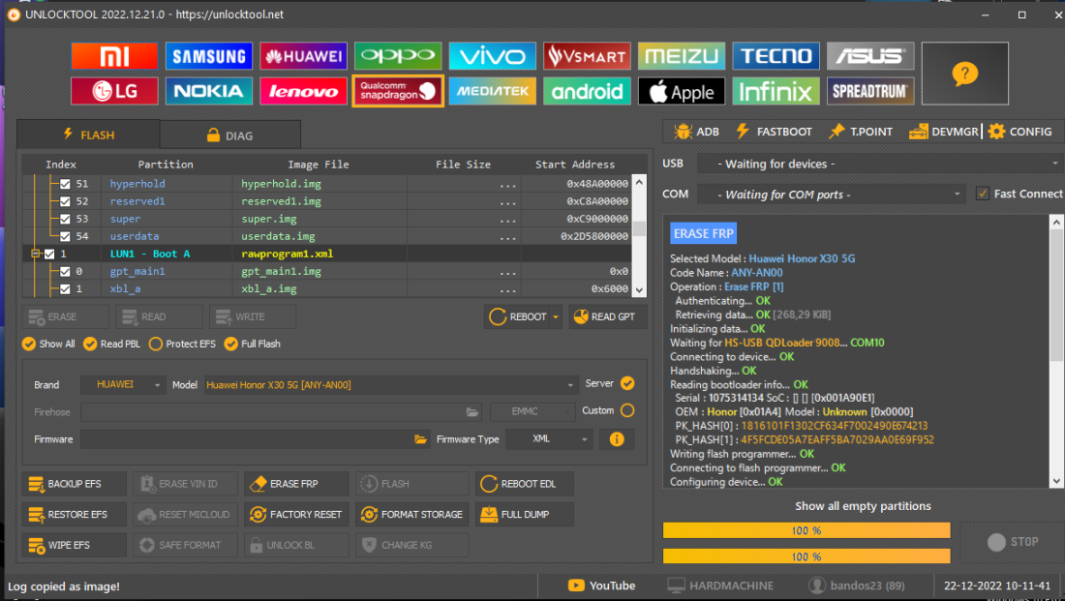This screenshot has width=1065, height=601.
Task: Open the Lenovo brand section
Action: (303, 91)
